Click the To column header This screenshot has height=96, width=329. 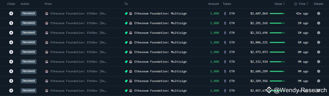click(x=126, y=4)
